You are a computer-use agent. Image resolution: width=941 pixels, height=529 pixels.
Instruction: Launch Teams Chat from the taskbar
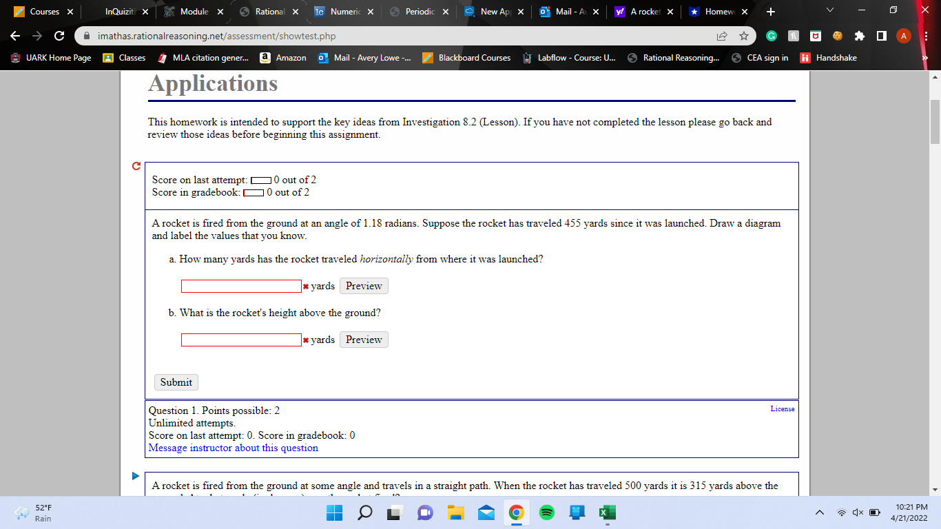(425, 513)
